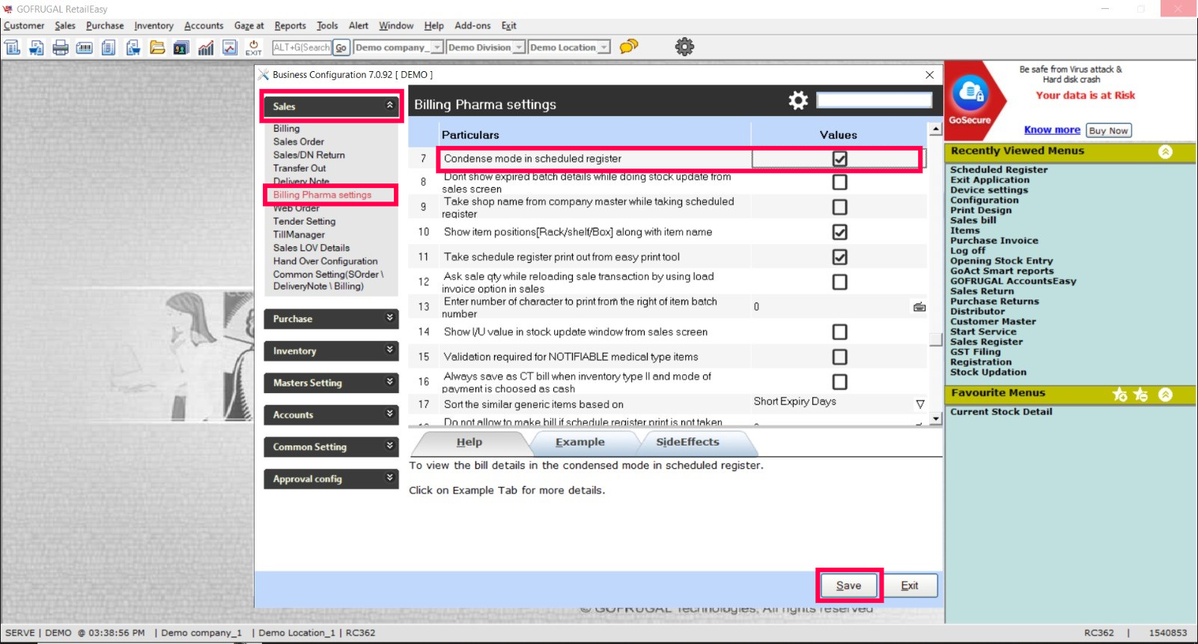Open Current Stock Detail favourite menu
1198x644 pixels.
1001,412
